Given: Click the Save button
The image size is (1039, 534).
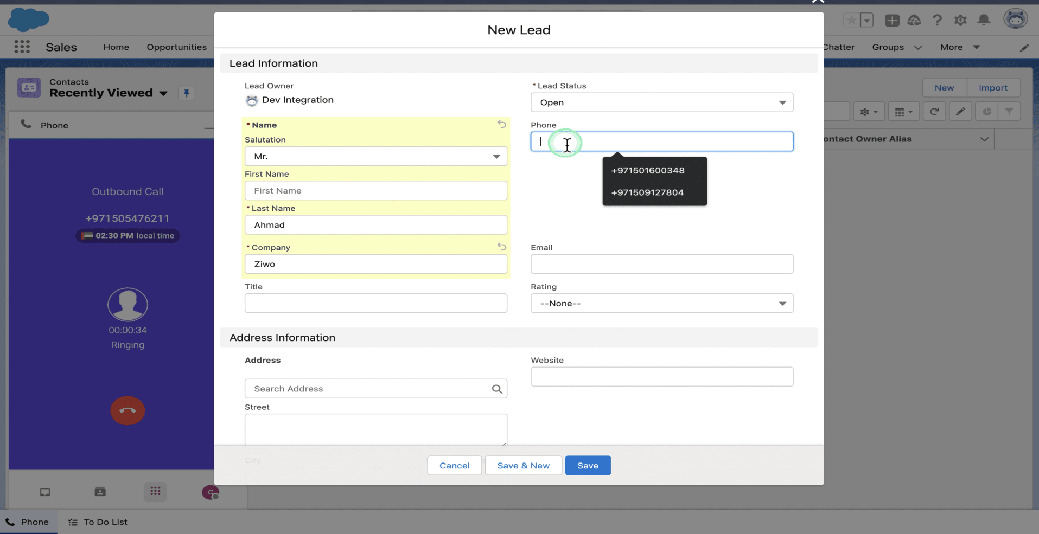Looking at the screenshot, I should pyautogui.click(x=588, y=465).
